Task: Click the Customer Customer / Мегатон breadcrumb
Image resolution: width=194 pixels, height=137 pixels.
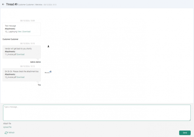Action: 30,5
